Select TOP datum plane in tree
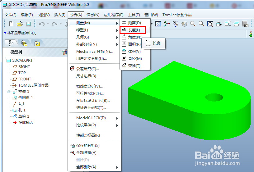254x172 pixels. [x=19, y=73]
